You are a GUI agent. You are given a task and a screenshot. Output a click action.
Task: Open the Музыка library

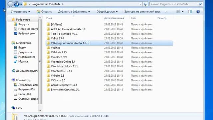pyautogui.click(x=23, y=61)
